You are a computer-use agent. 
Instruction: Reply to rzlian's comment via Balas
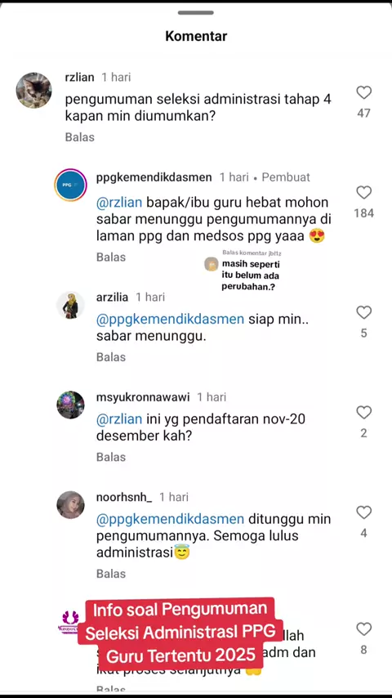(80, 137)
